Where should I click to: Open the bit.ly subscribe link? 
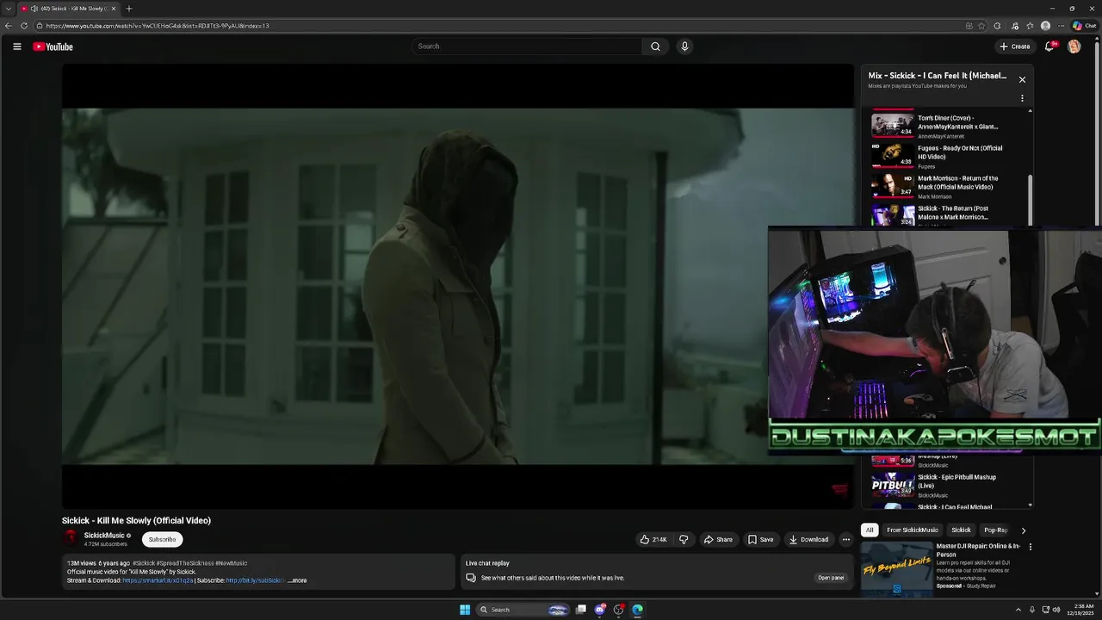255,580
